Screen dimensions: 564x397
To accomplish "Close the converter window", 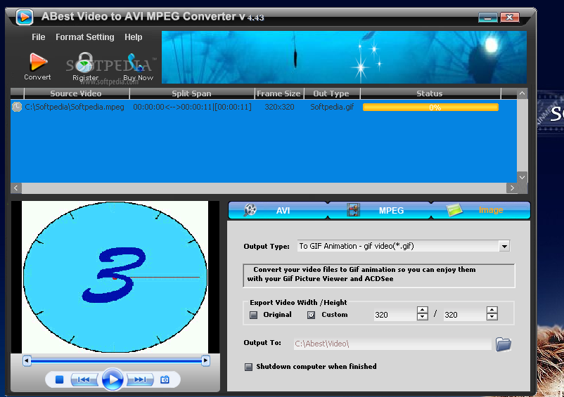I will point(509,18).
